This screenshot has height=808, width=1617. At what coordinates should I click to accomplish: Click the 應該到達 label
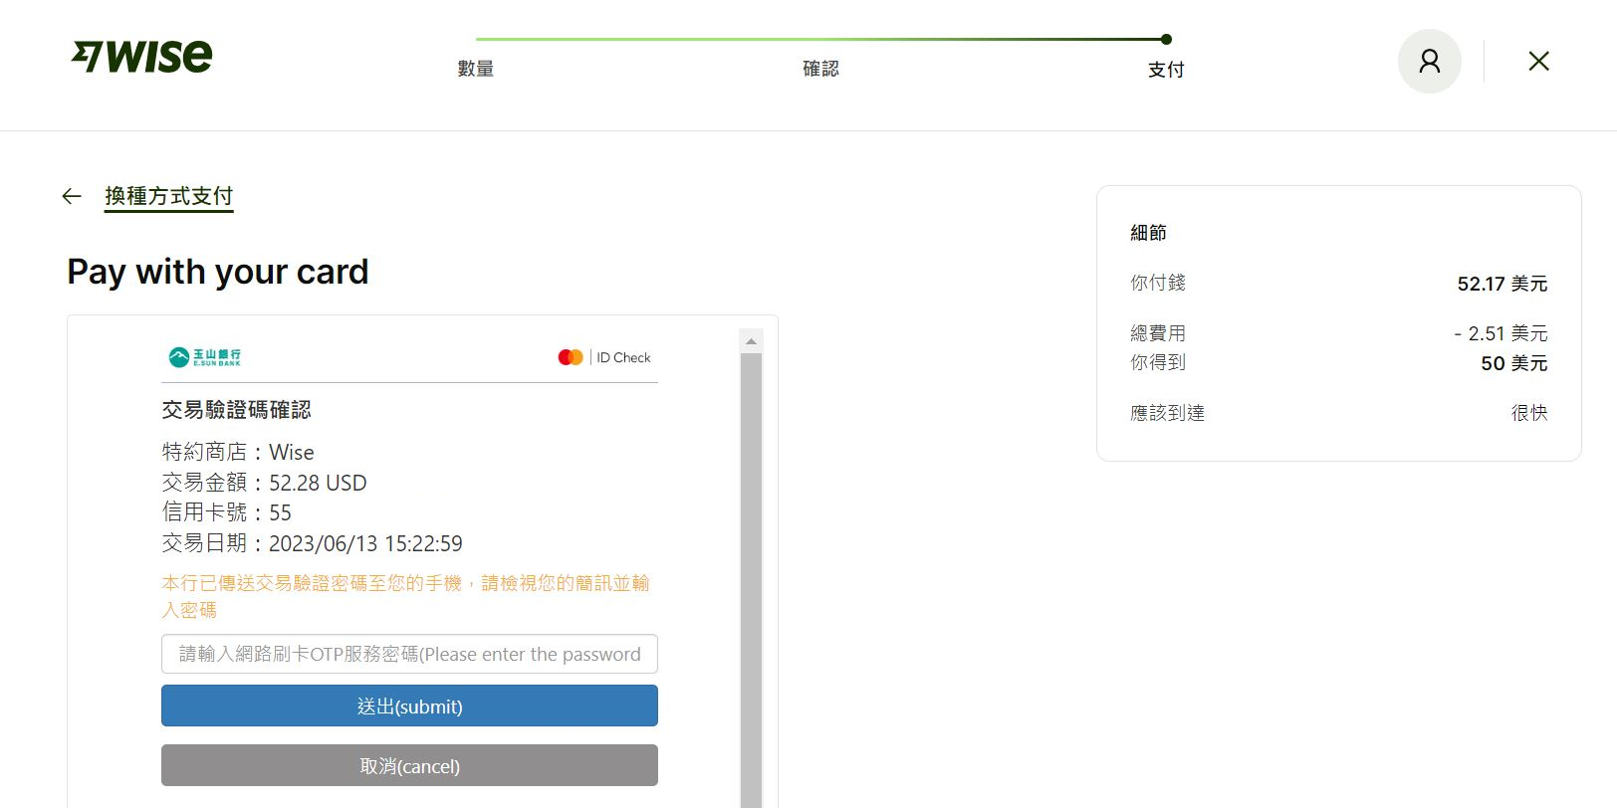pos(1167,413)
